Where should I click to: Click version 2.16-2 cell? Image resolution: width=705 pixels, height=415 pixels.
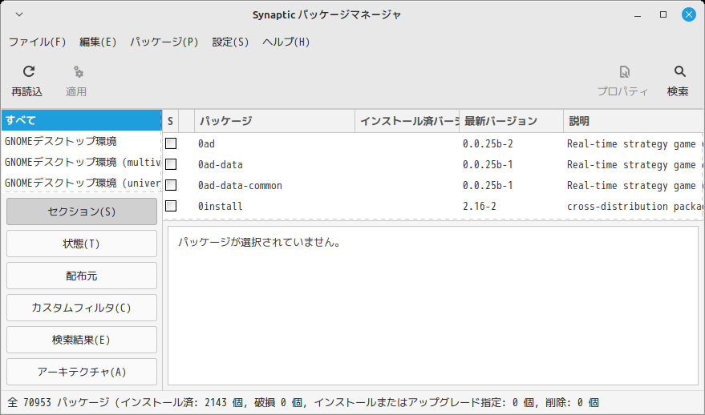pyautogui.click(x=480, y=206)
